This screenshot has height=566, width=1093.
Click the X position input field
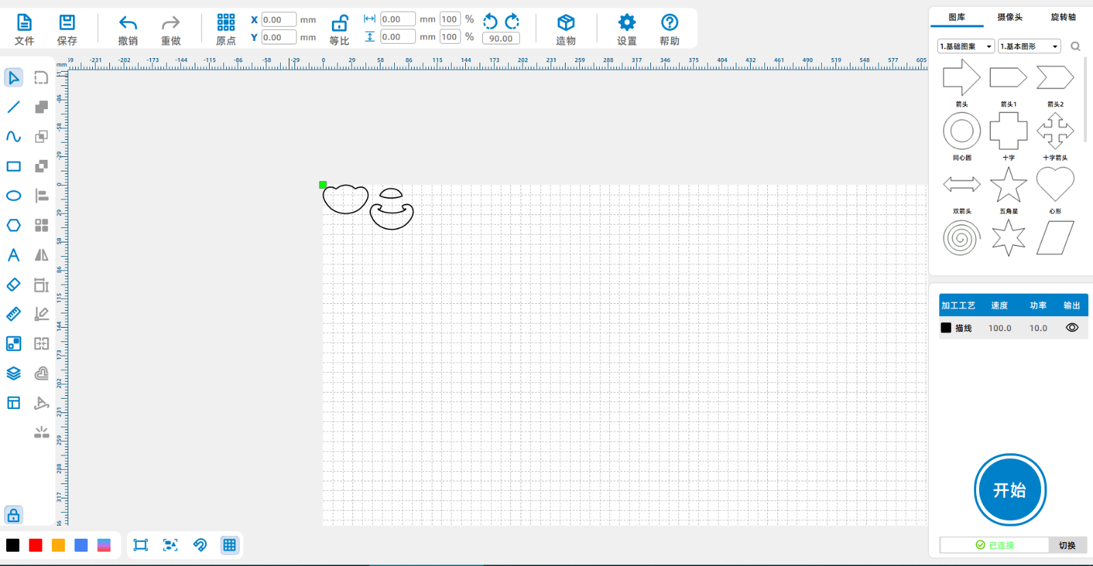pos(279,20)
